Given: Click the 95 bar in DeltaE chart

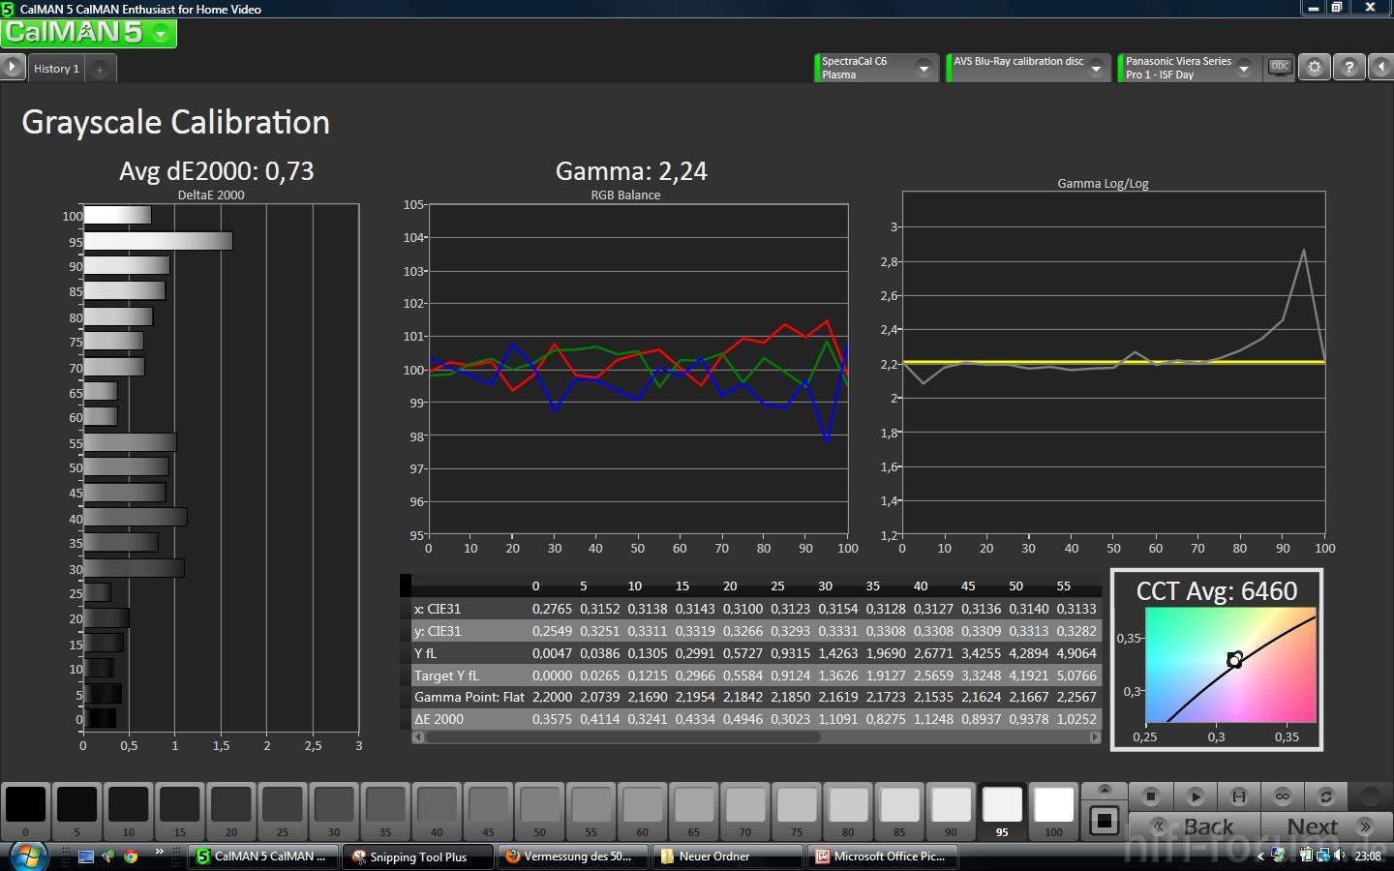Looking at the screenshot, I should pos(158,241).
